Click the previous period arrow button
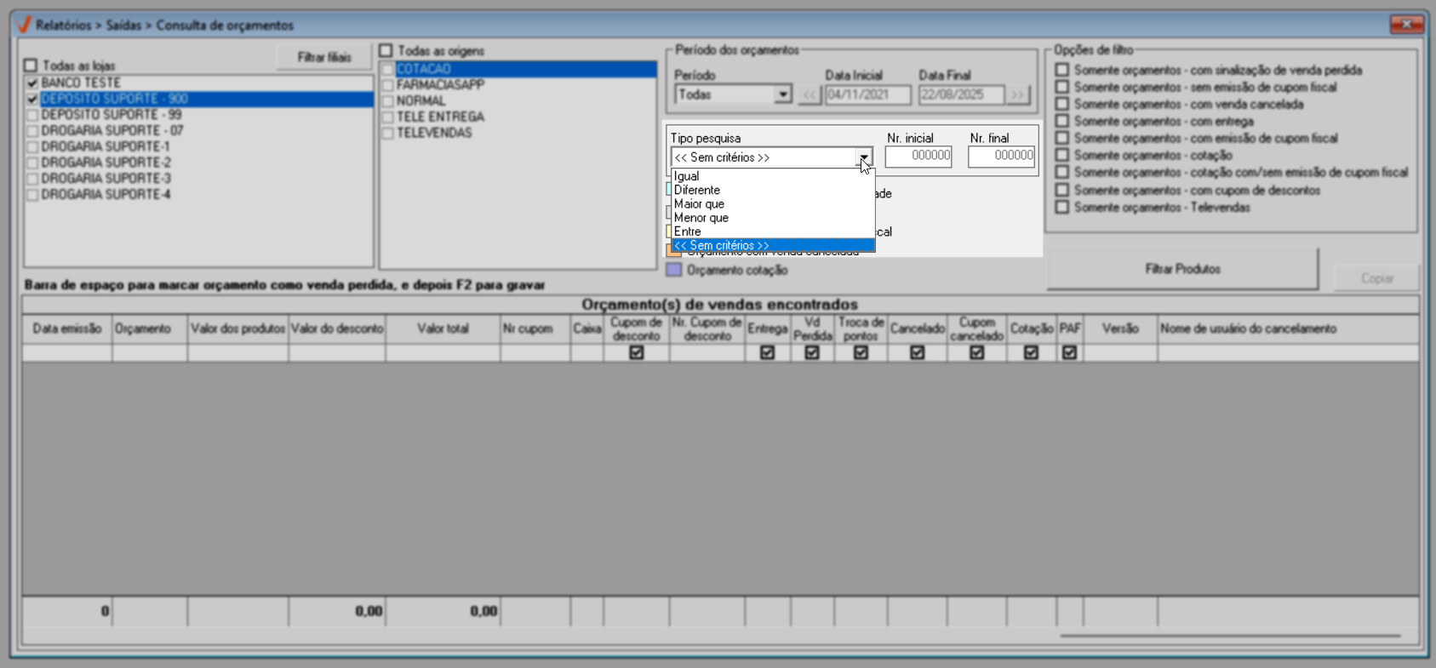The height and width of the screenshot is (668, 1436). [x=809, y=95]
